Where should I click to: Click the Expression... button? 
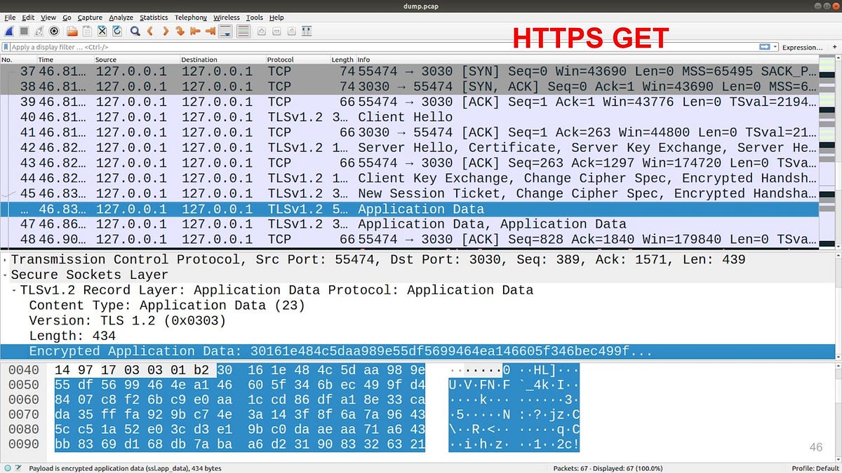coord(803,47)
